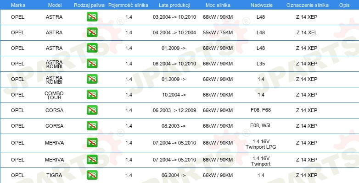Click the Model column header
The width and height of the screenshot is (359, 183).
(55, 5)
